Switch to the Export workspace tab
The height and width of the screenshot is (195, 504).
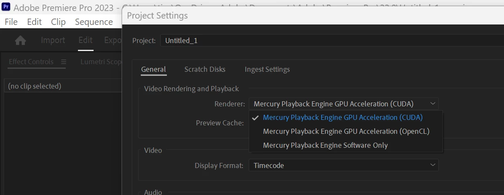[113, 40]
